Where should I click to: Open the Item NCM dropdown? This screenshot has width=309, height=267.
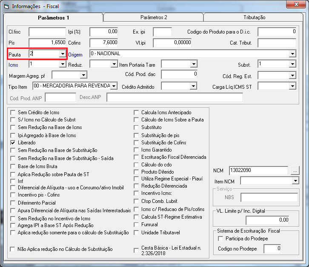coord(295,181)
